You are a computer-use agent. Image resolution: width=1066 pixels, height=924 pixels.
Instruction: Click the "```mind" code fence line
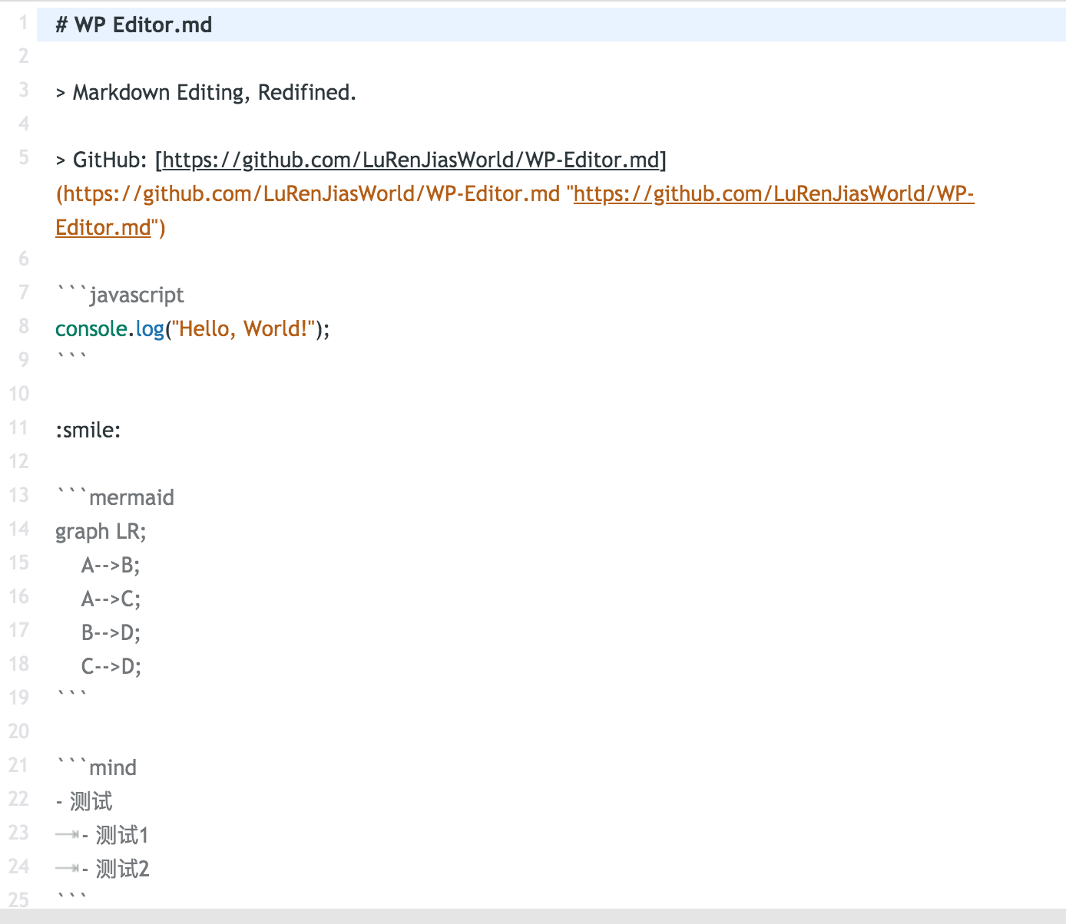click(96, 767)
